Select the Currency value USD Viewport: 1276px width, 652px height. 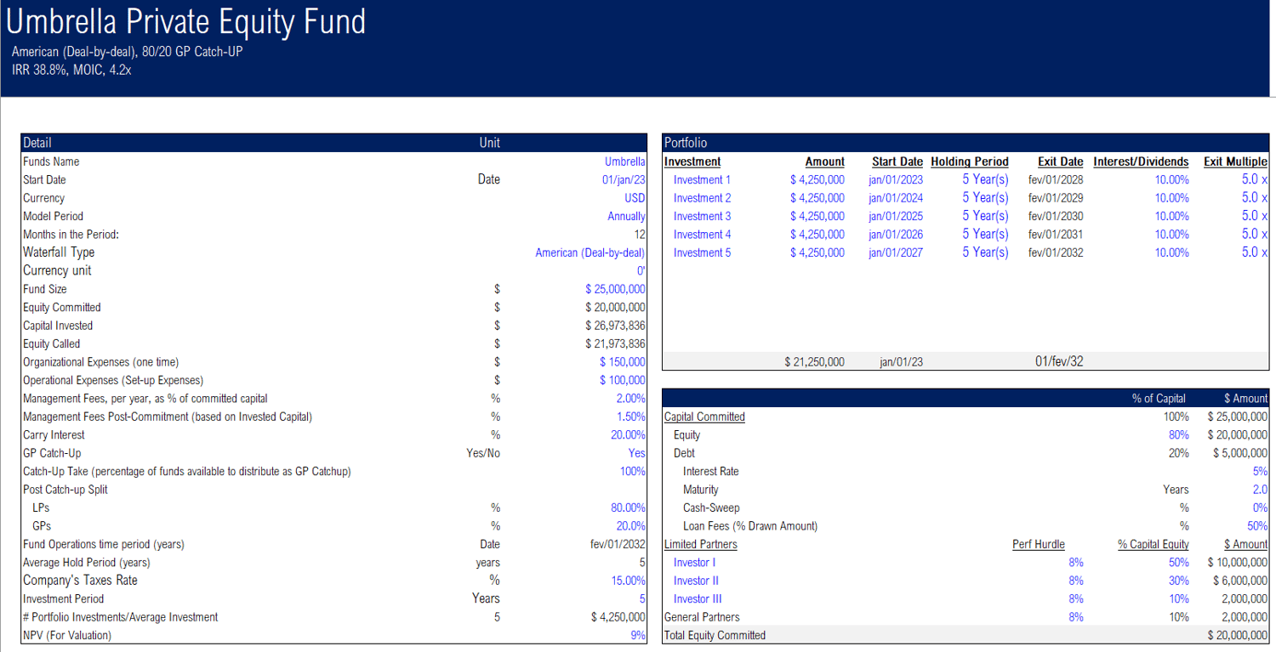point(635,198)
